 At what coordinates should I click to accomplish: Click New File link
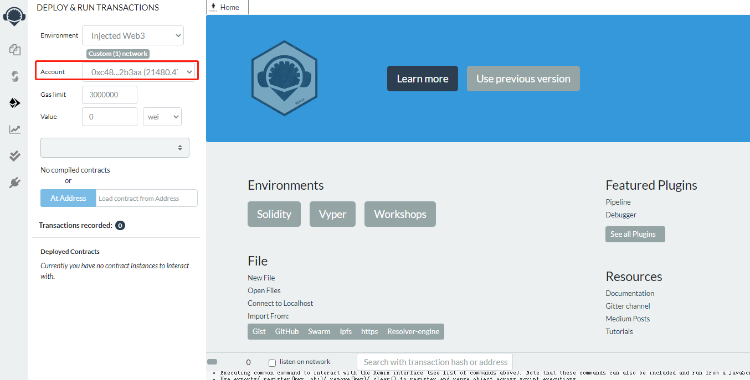[x=261, y=278]
